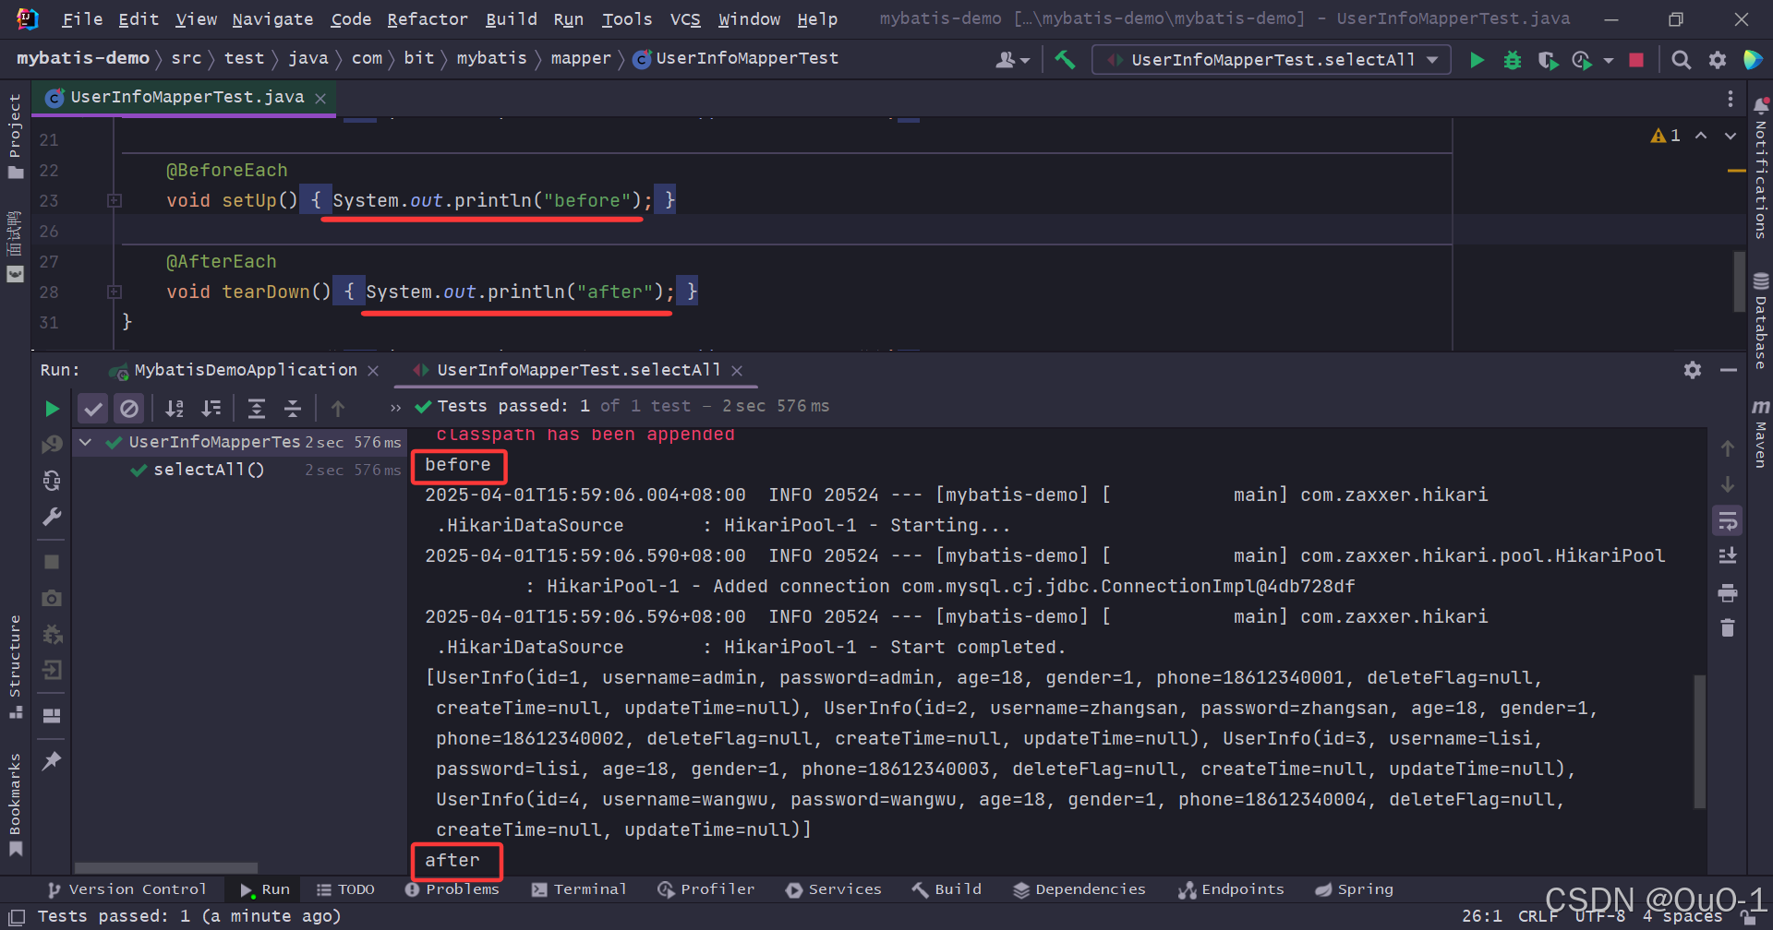Toggle the Structure tool window

click(x=15, y=666)
